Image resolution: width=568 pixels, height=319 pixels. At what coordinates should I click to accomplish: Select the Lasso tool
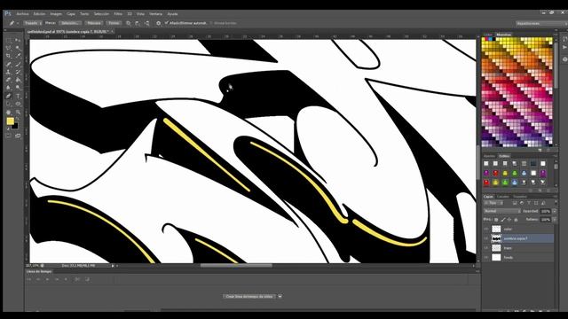[9, 48]
